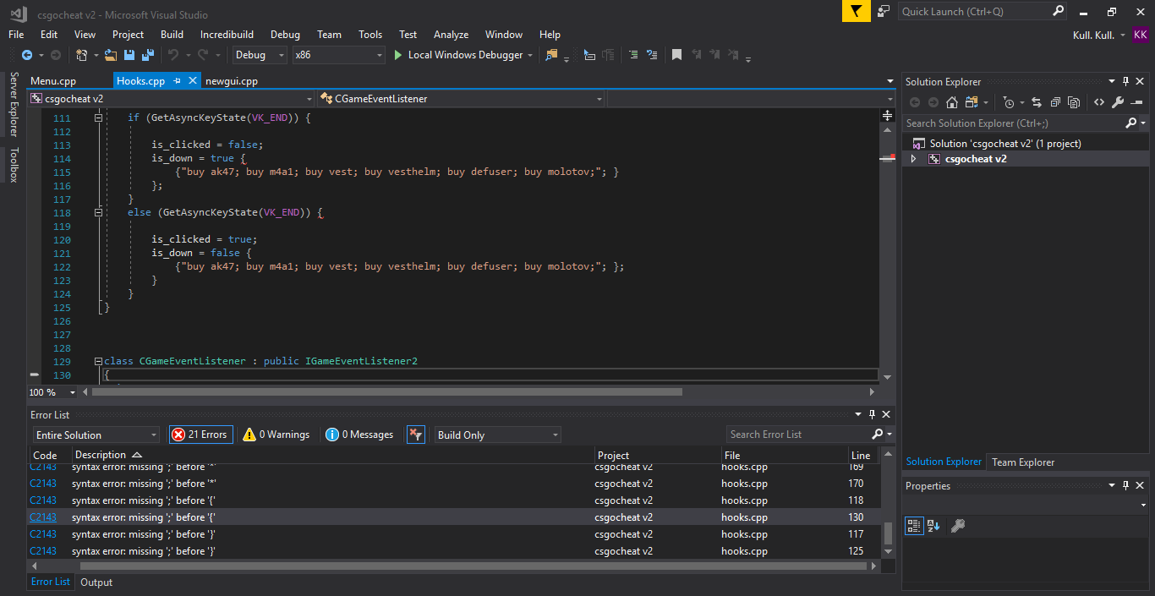The image size is (1155, 596).
Task: Click Collapse All icon in Solution Explorer
Action: (x=1055, y=102)
